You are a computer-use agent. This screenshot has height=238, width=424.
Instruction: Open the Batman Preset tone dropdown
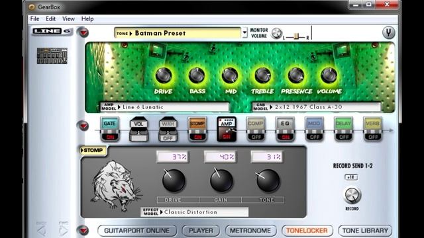click(178, 33)
